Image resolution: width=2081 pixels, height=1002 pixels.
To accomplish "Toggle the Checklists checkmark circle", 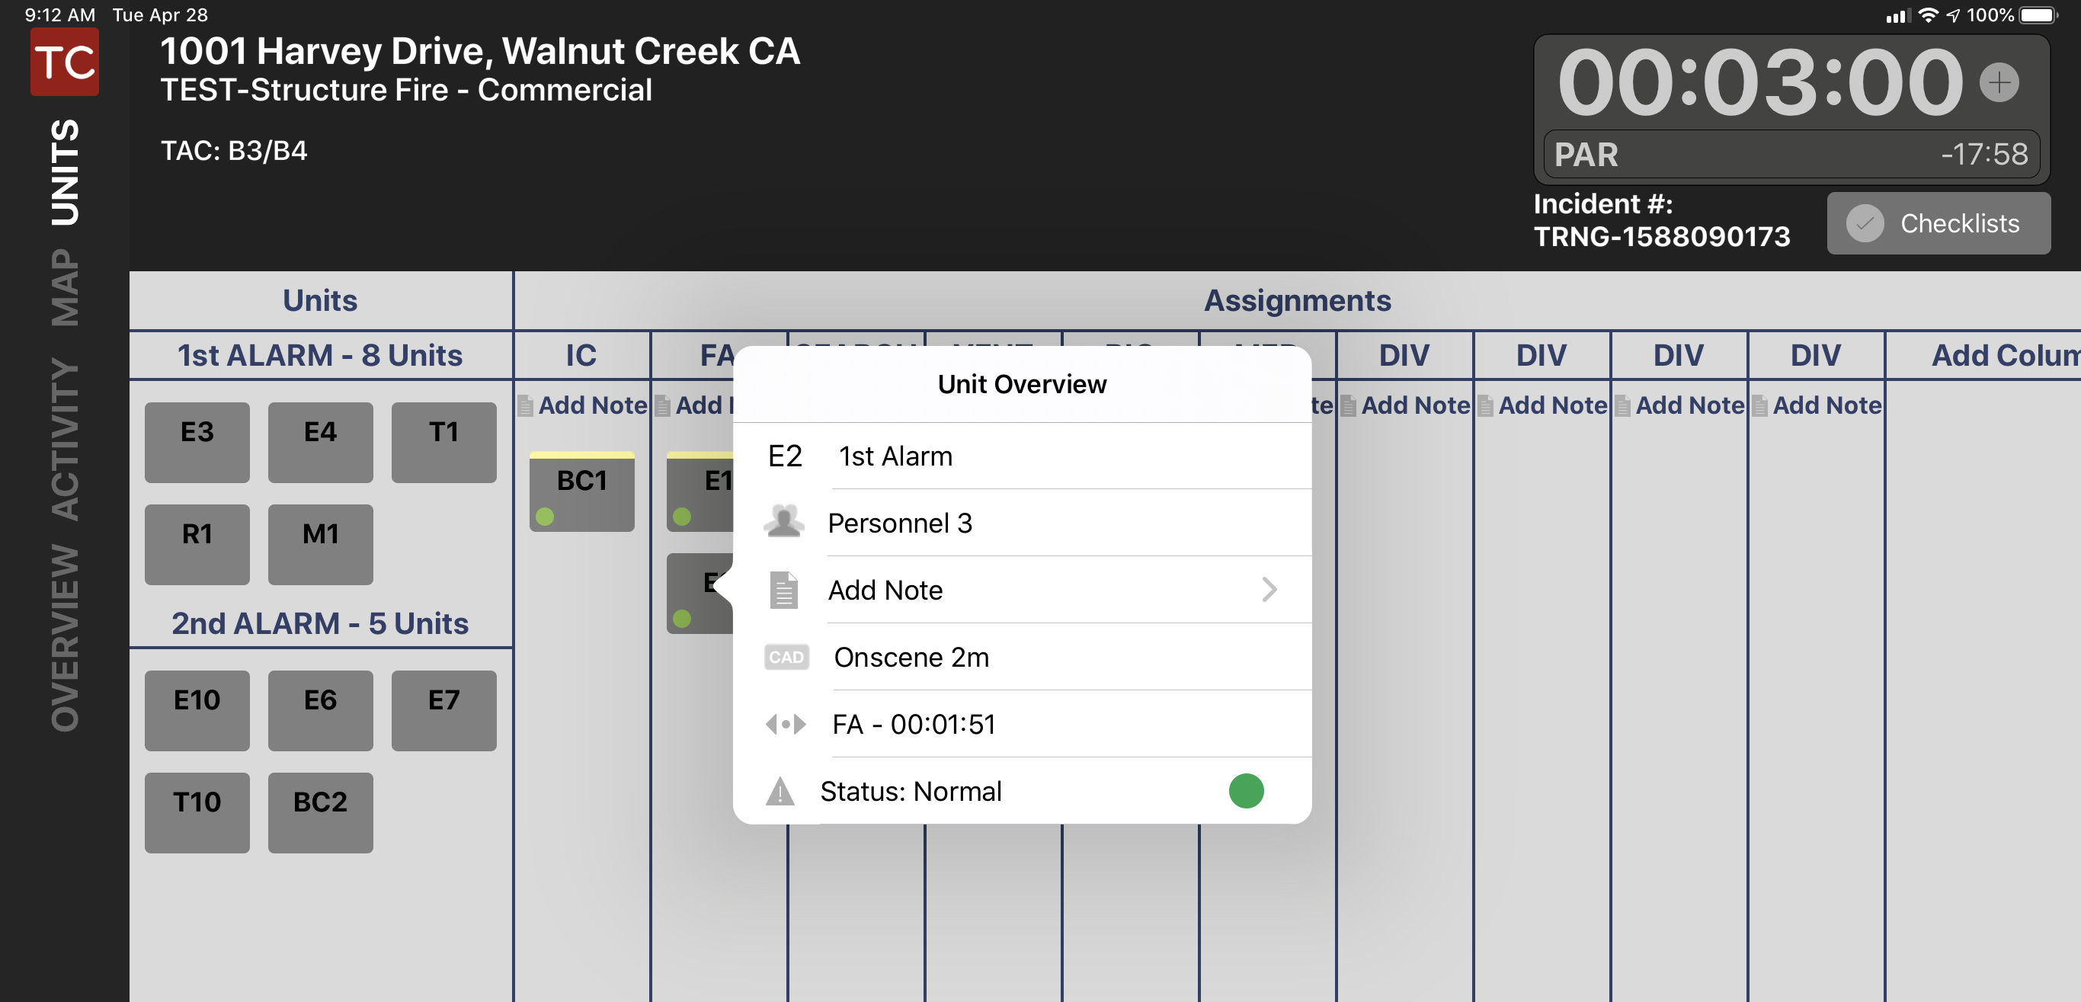I will click(1865, 224).
